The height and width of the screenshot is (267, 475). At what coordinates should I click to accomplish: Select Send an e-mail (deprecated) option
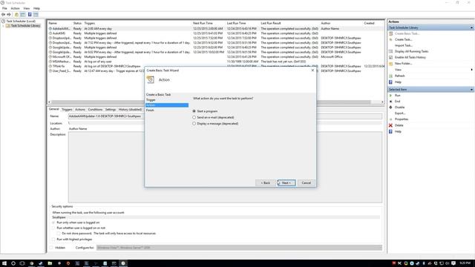tap(194, 117)
